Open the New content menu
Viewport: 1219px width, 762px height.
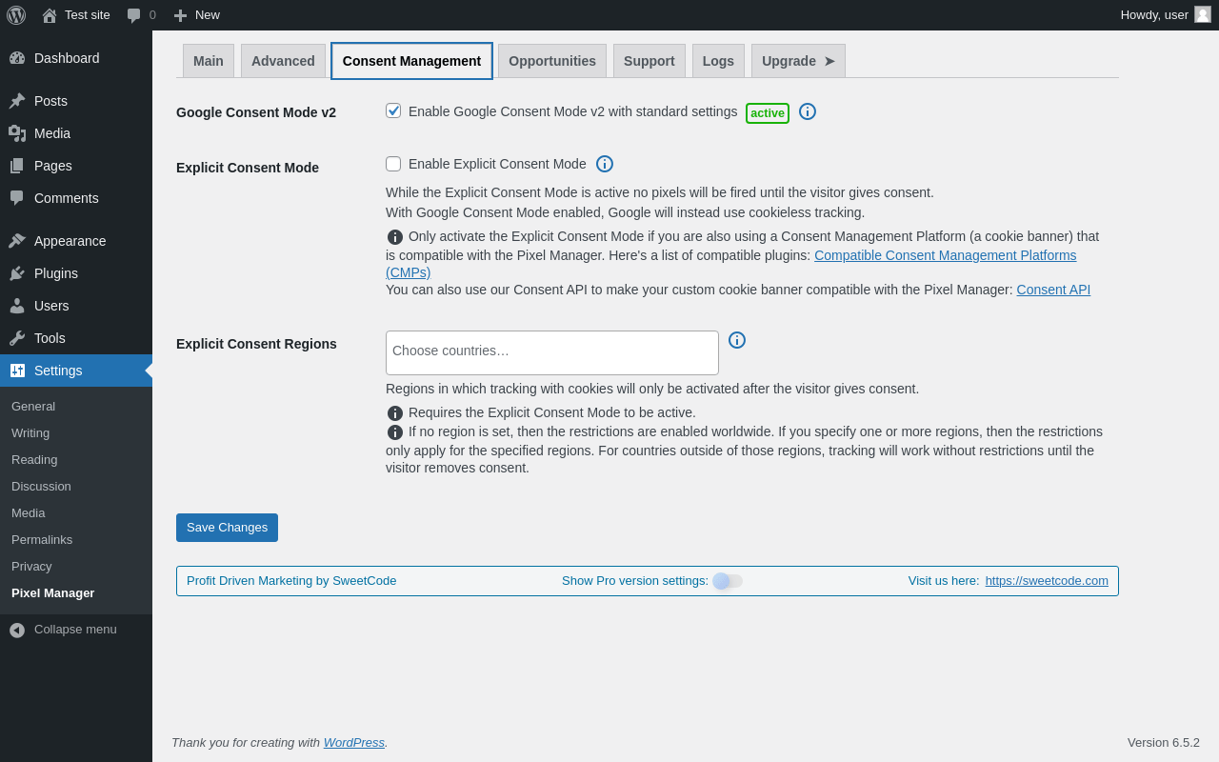tap(197, 15)
